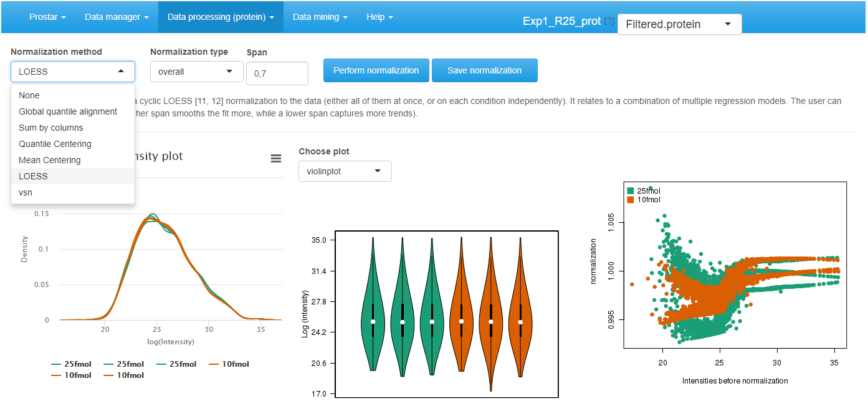Open the Filtered.protein dataset selector
Image resolution: width=868 pixels, height=414 pixels.
(x=679, y=24)
